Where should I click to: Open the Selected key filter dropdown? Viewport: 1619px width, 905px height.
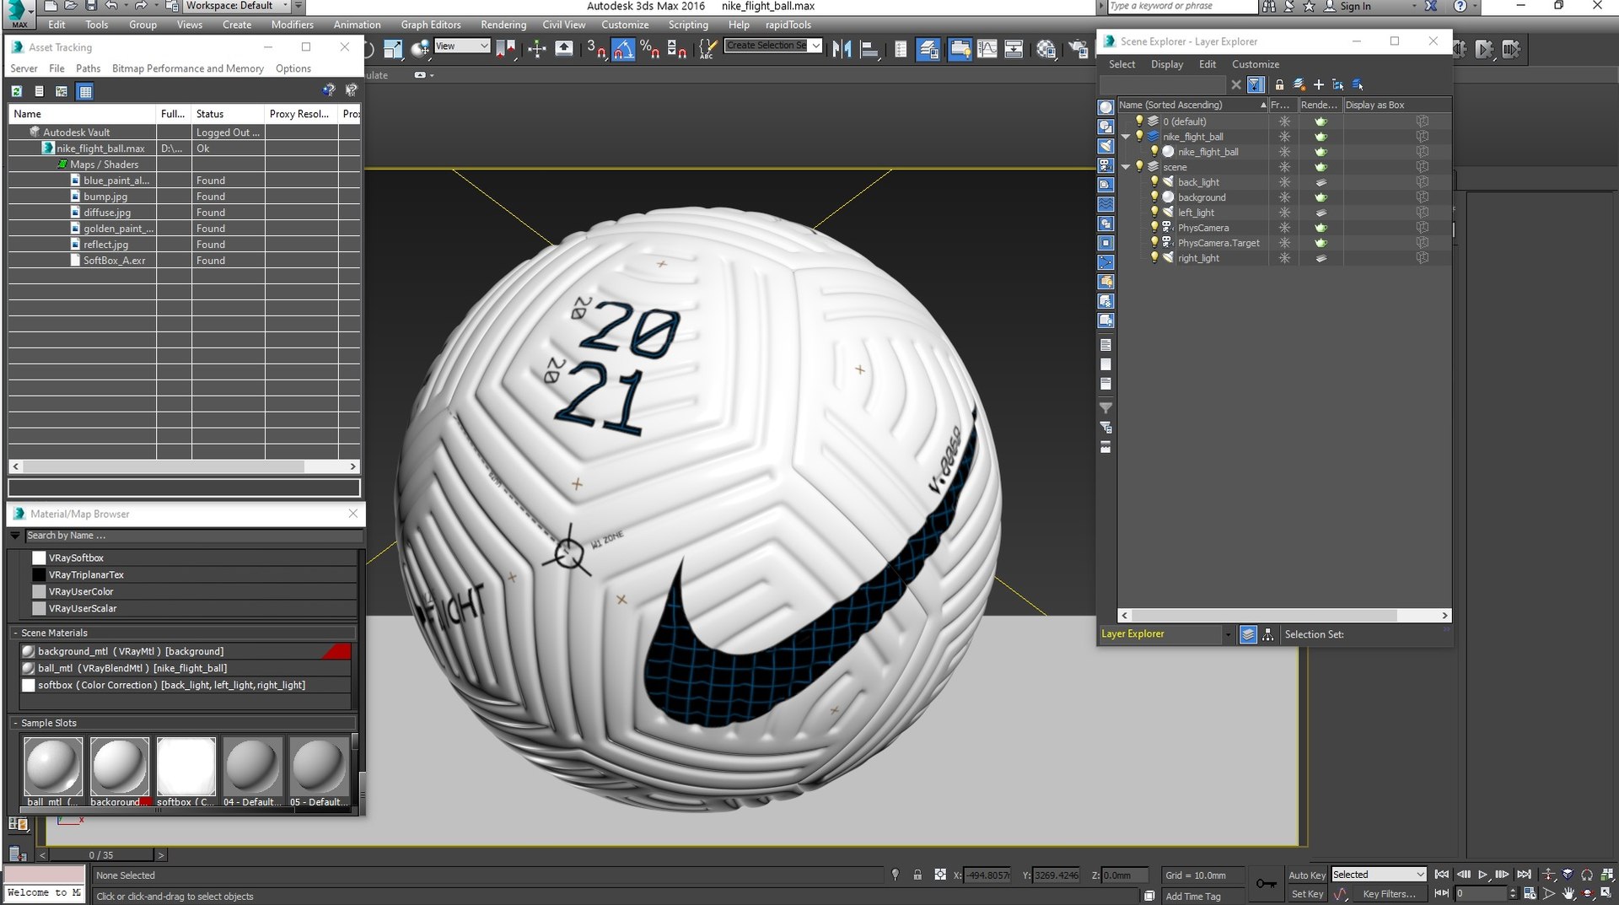point(1379,875)
